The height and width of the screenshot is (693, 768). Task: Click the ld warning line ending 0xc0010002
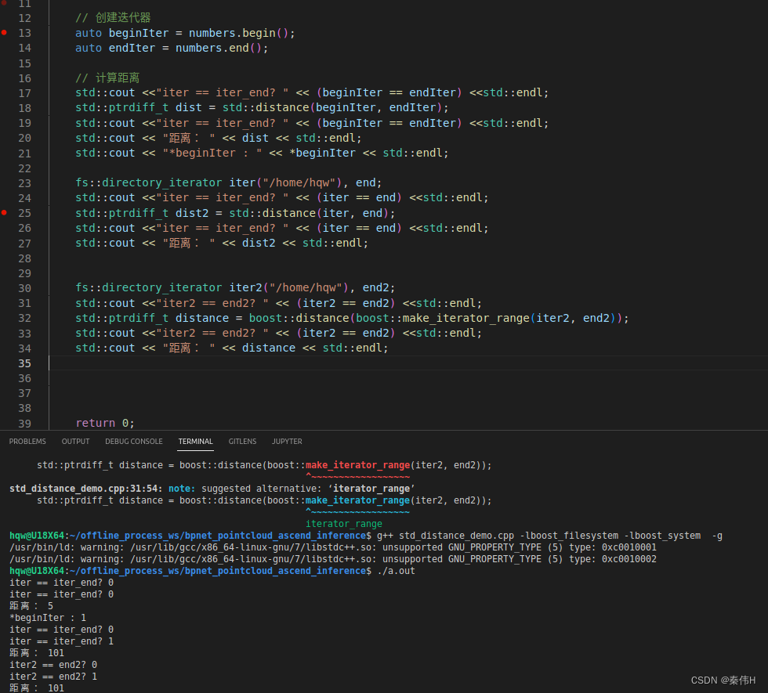pos(333,559)
